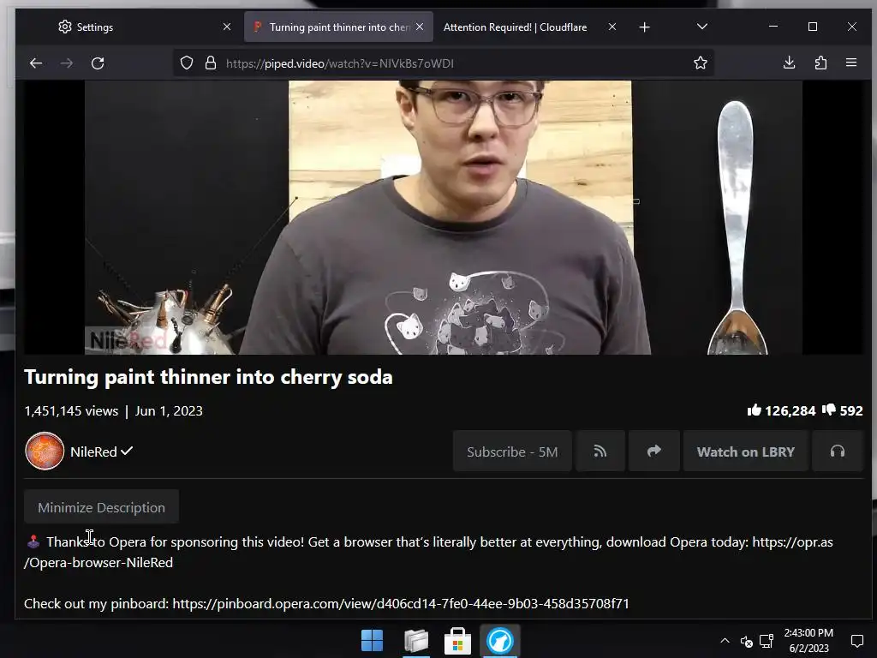877x658 pixels.
Task: Open the RSS feed icon button
Action: pos(600,452)
